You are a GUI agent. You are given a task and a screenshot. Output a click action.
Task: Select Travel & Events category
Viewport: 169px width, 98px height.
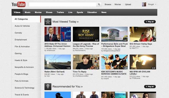pos(26,95)
